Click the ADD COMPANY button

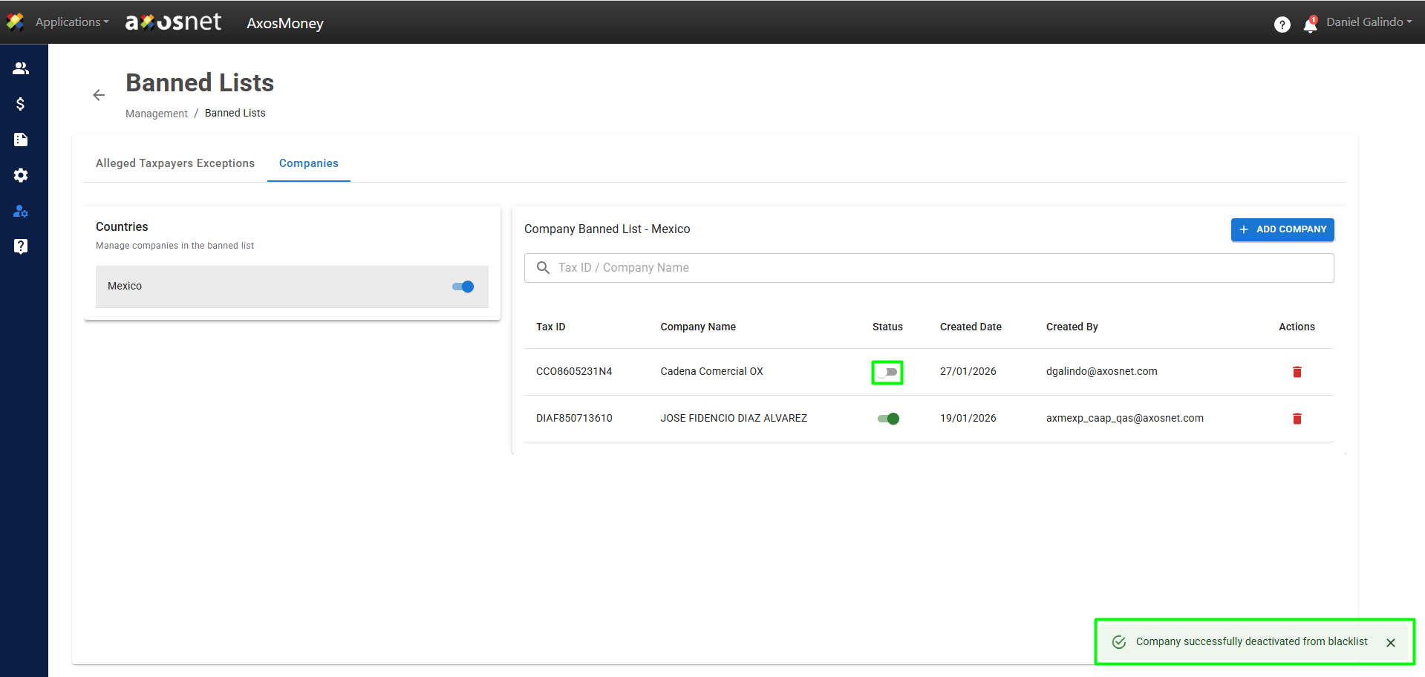point(1282,229)
